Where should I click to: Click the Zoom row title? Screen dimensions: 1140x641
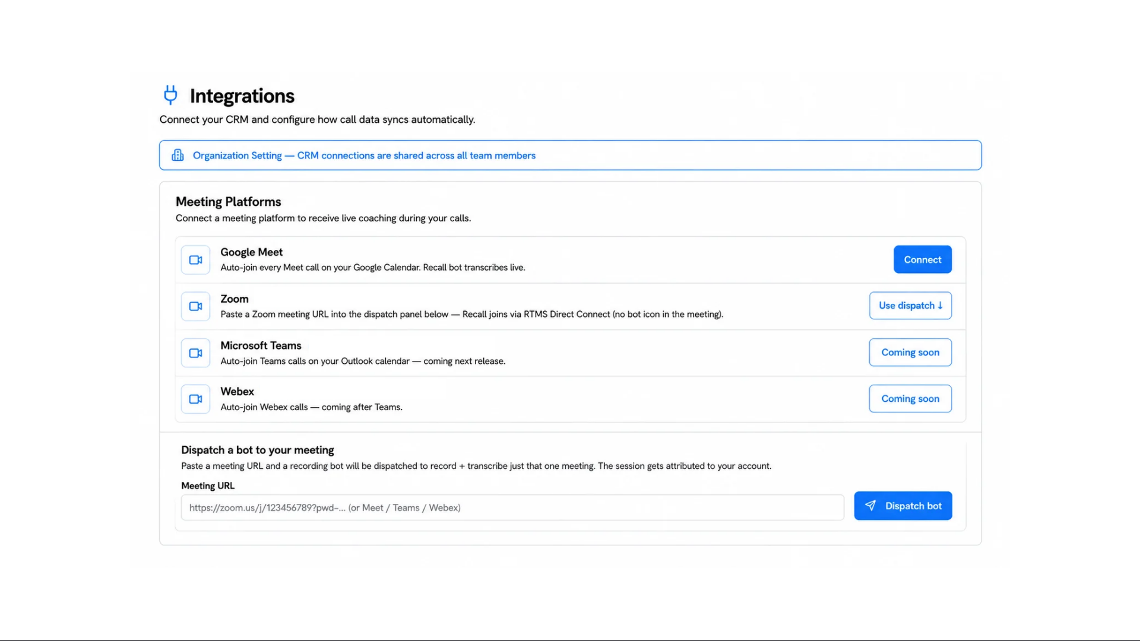(x=235, y=299)
